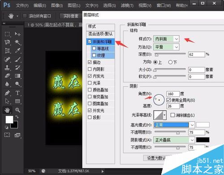The image size is (224, 175).
Task: Open the 窗口 menu
Action: tap(164, 5)
